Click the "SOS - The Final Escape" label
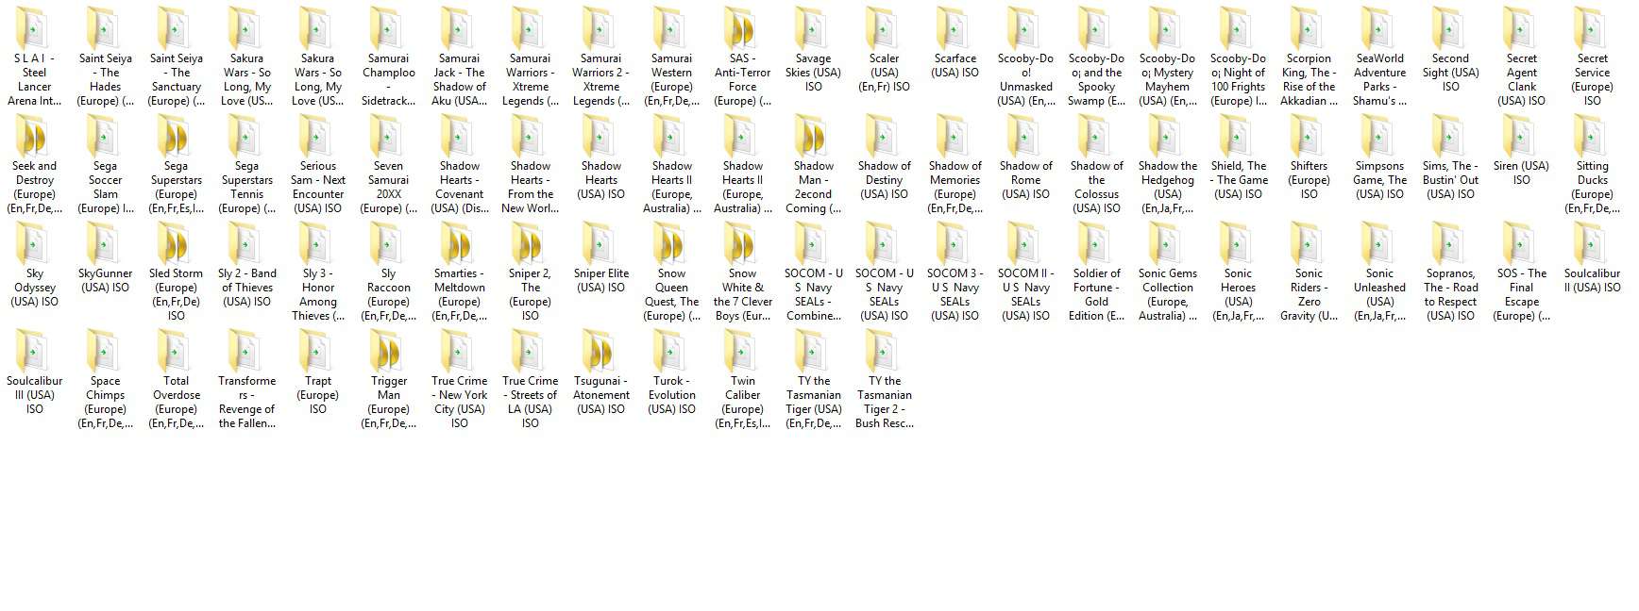 tap(1521, 294)
